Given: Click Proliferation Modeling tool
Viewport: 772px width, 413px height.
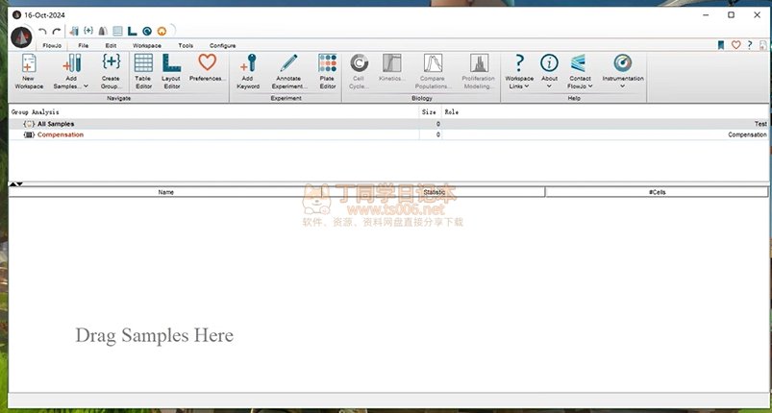Looking at the screenshot, I should click(x=479, y=72).
